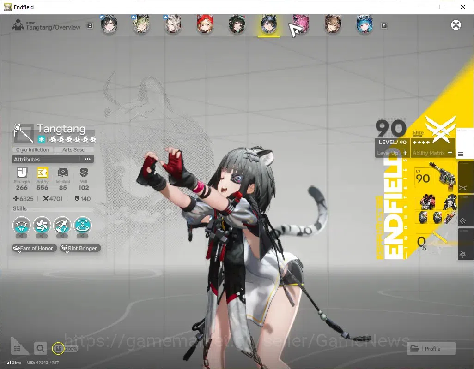Click the Q key previous-operator icon
The height and width of the screenshot is (369, 474).
click(90, 26)
